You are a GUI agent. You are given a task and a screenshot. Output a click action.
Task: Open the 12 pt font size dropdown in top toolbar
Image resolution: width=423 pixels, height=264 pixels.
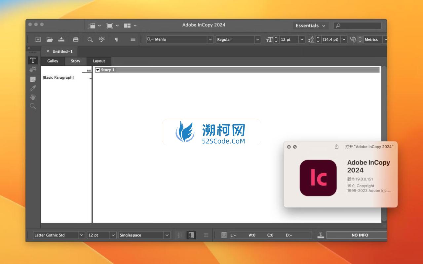click(x=301, y=39)
